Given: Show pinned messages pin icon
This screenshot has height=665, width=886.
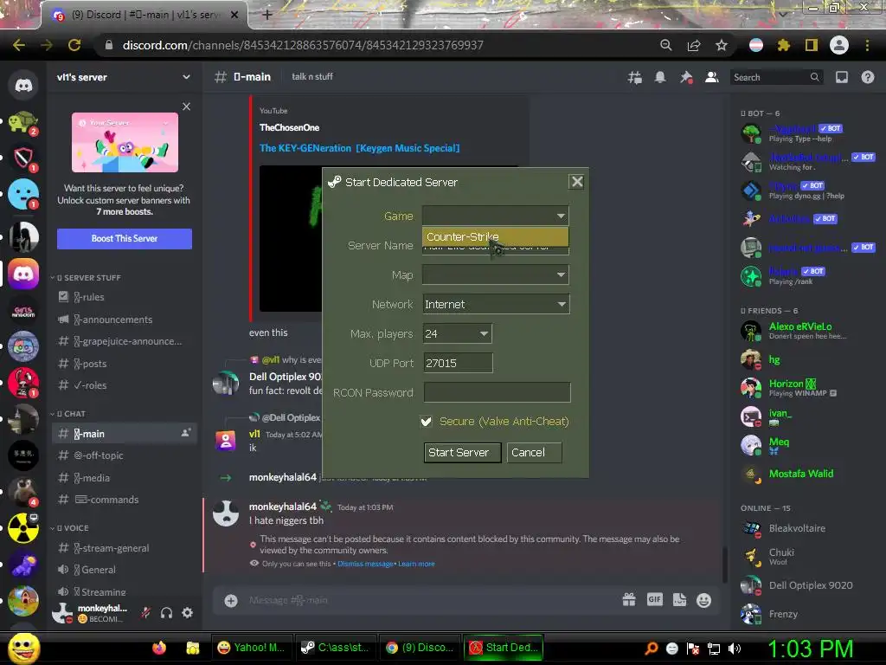Looking at the screenshot, I should 686,77.
